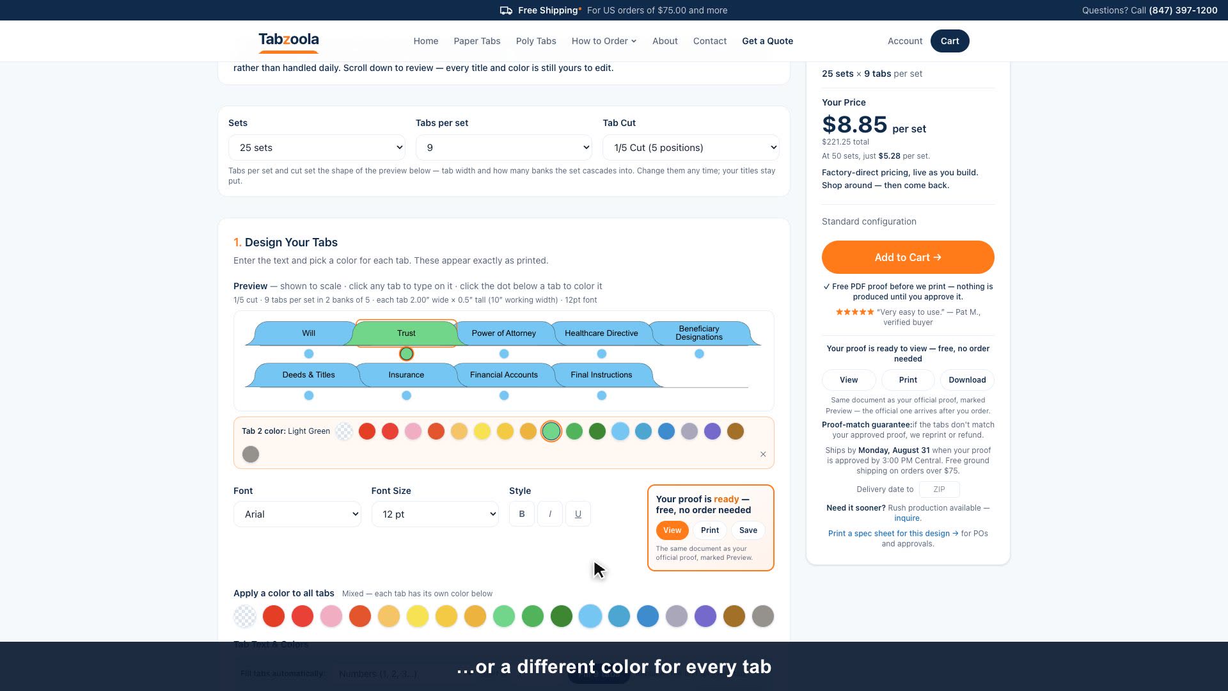Pick the transparent swatch for Tab 2 color

(344, 431)
